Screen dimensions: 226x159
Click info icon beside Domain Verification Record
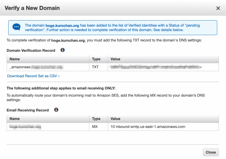tap(62, 50)
